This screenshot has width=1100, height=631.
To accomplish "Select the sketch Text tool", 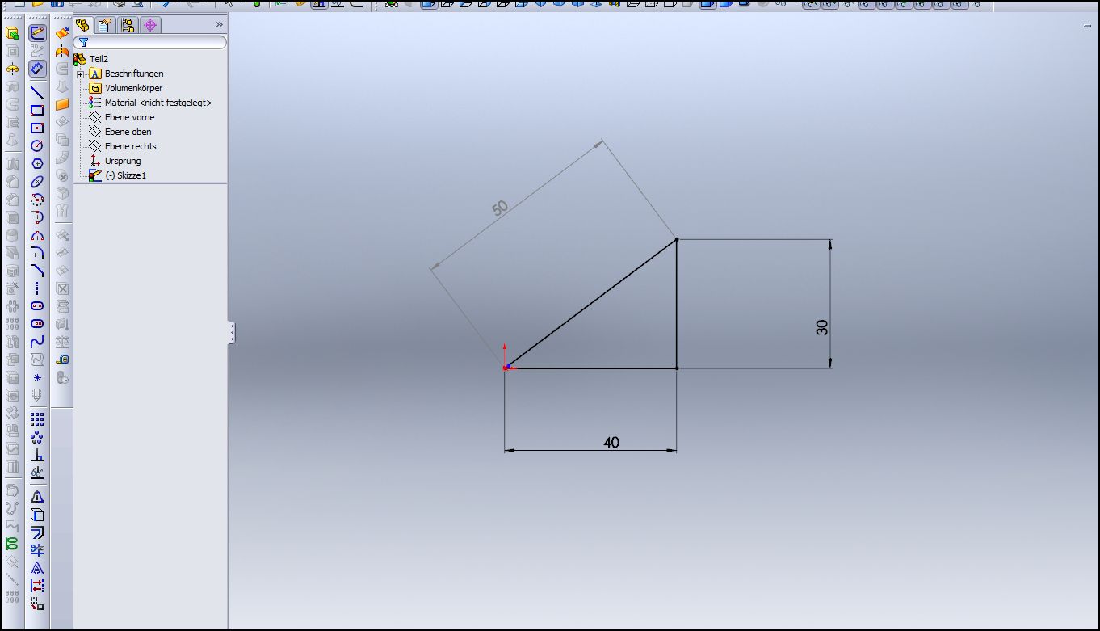I will (37, 568).
